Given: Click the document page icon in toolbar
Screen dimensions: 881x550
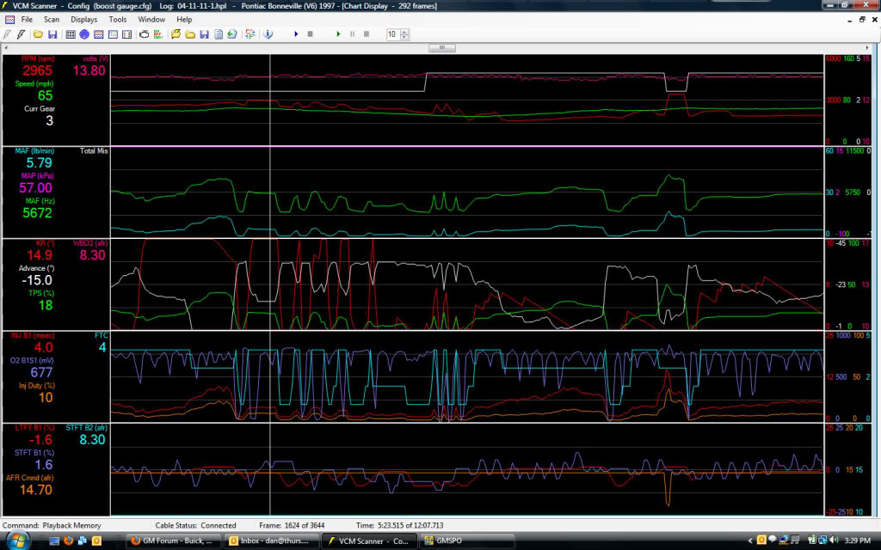Looking at the screenshot, I should pyautogui.click(x=218, y=34).
